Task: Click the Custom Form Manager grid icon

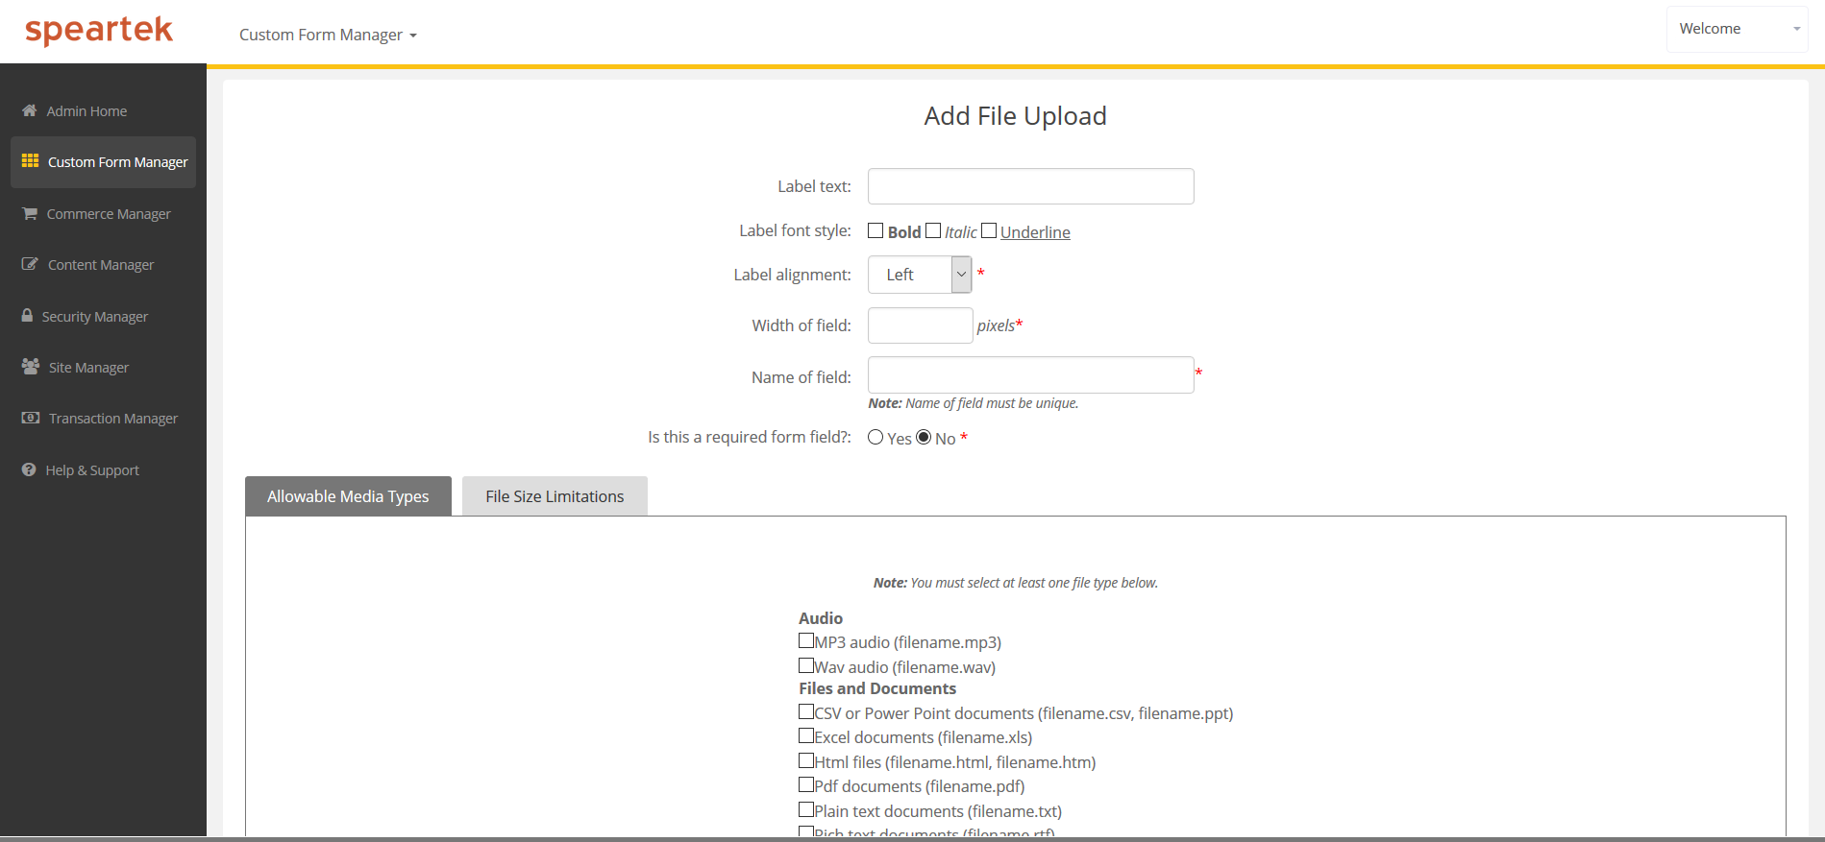Action: [30, 161]
